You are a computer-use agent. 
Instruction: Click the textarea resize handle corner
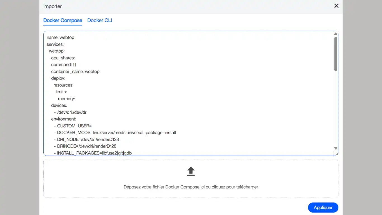[336, 154]
